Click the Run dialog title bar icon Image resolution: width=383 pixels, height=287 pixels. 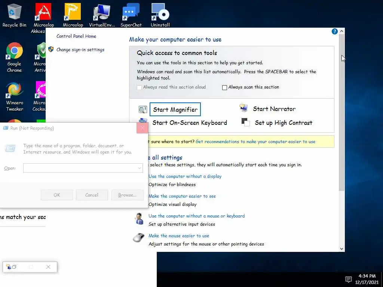click(x=6, y=128)
